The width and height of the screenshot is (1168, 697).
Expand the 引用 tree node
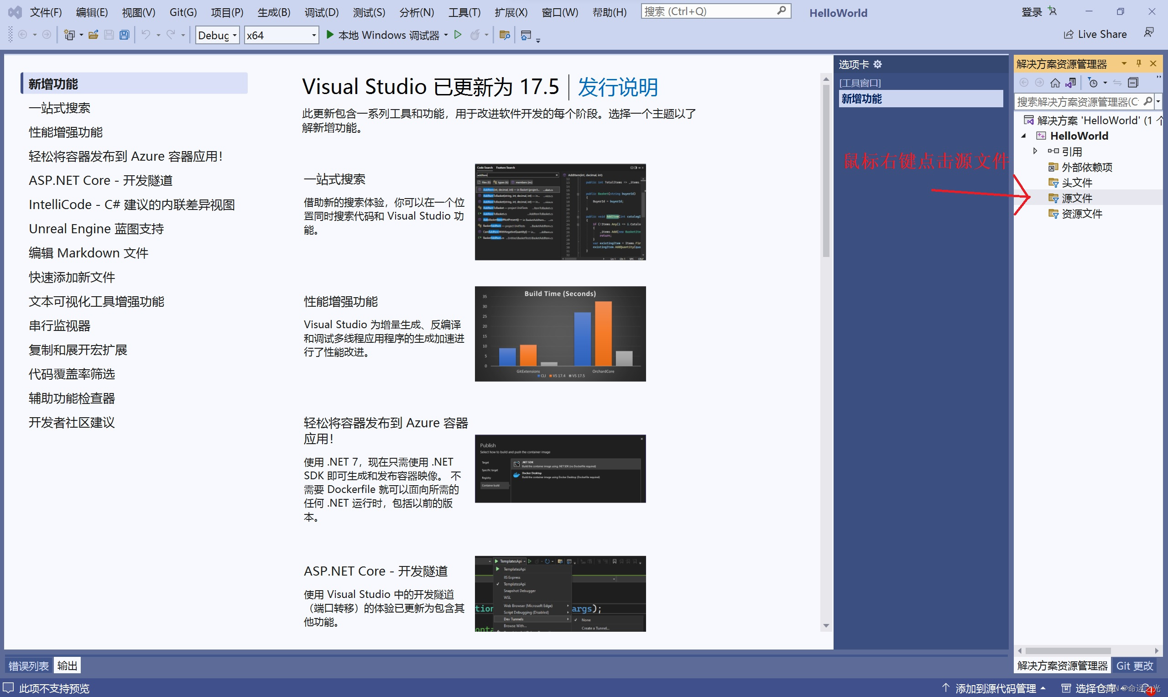tap(1035, 151)
